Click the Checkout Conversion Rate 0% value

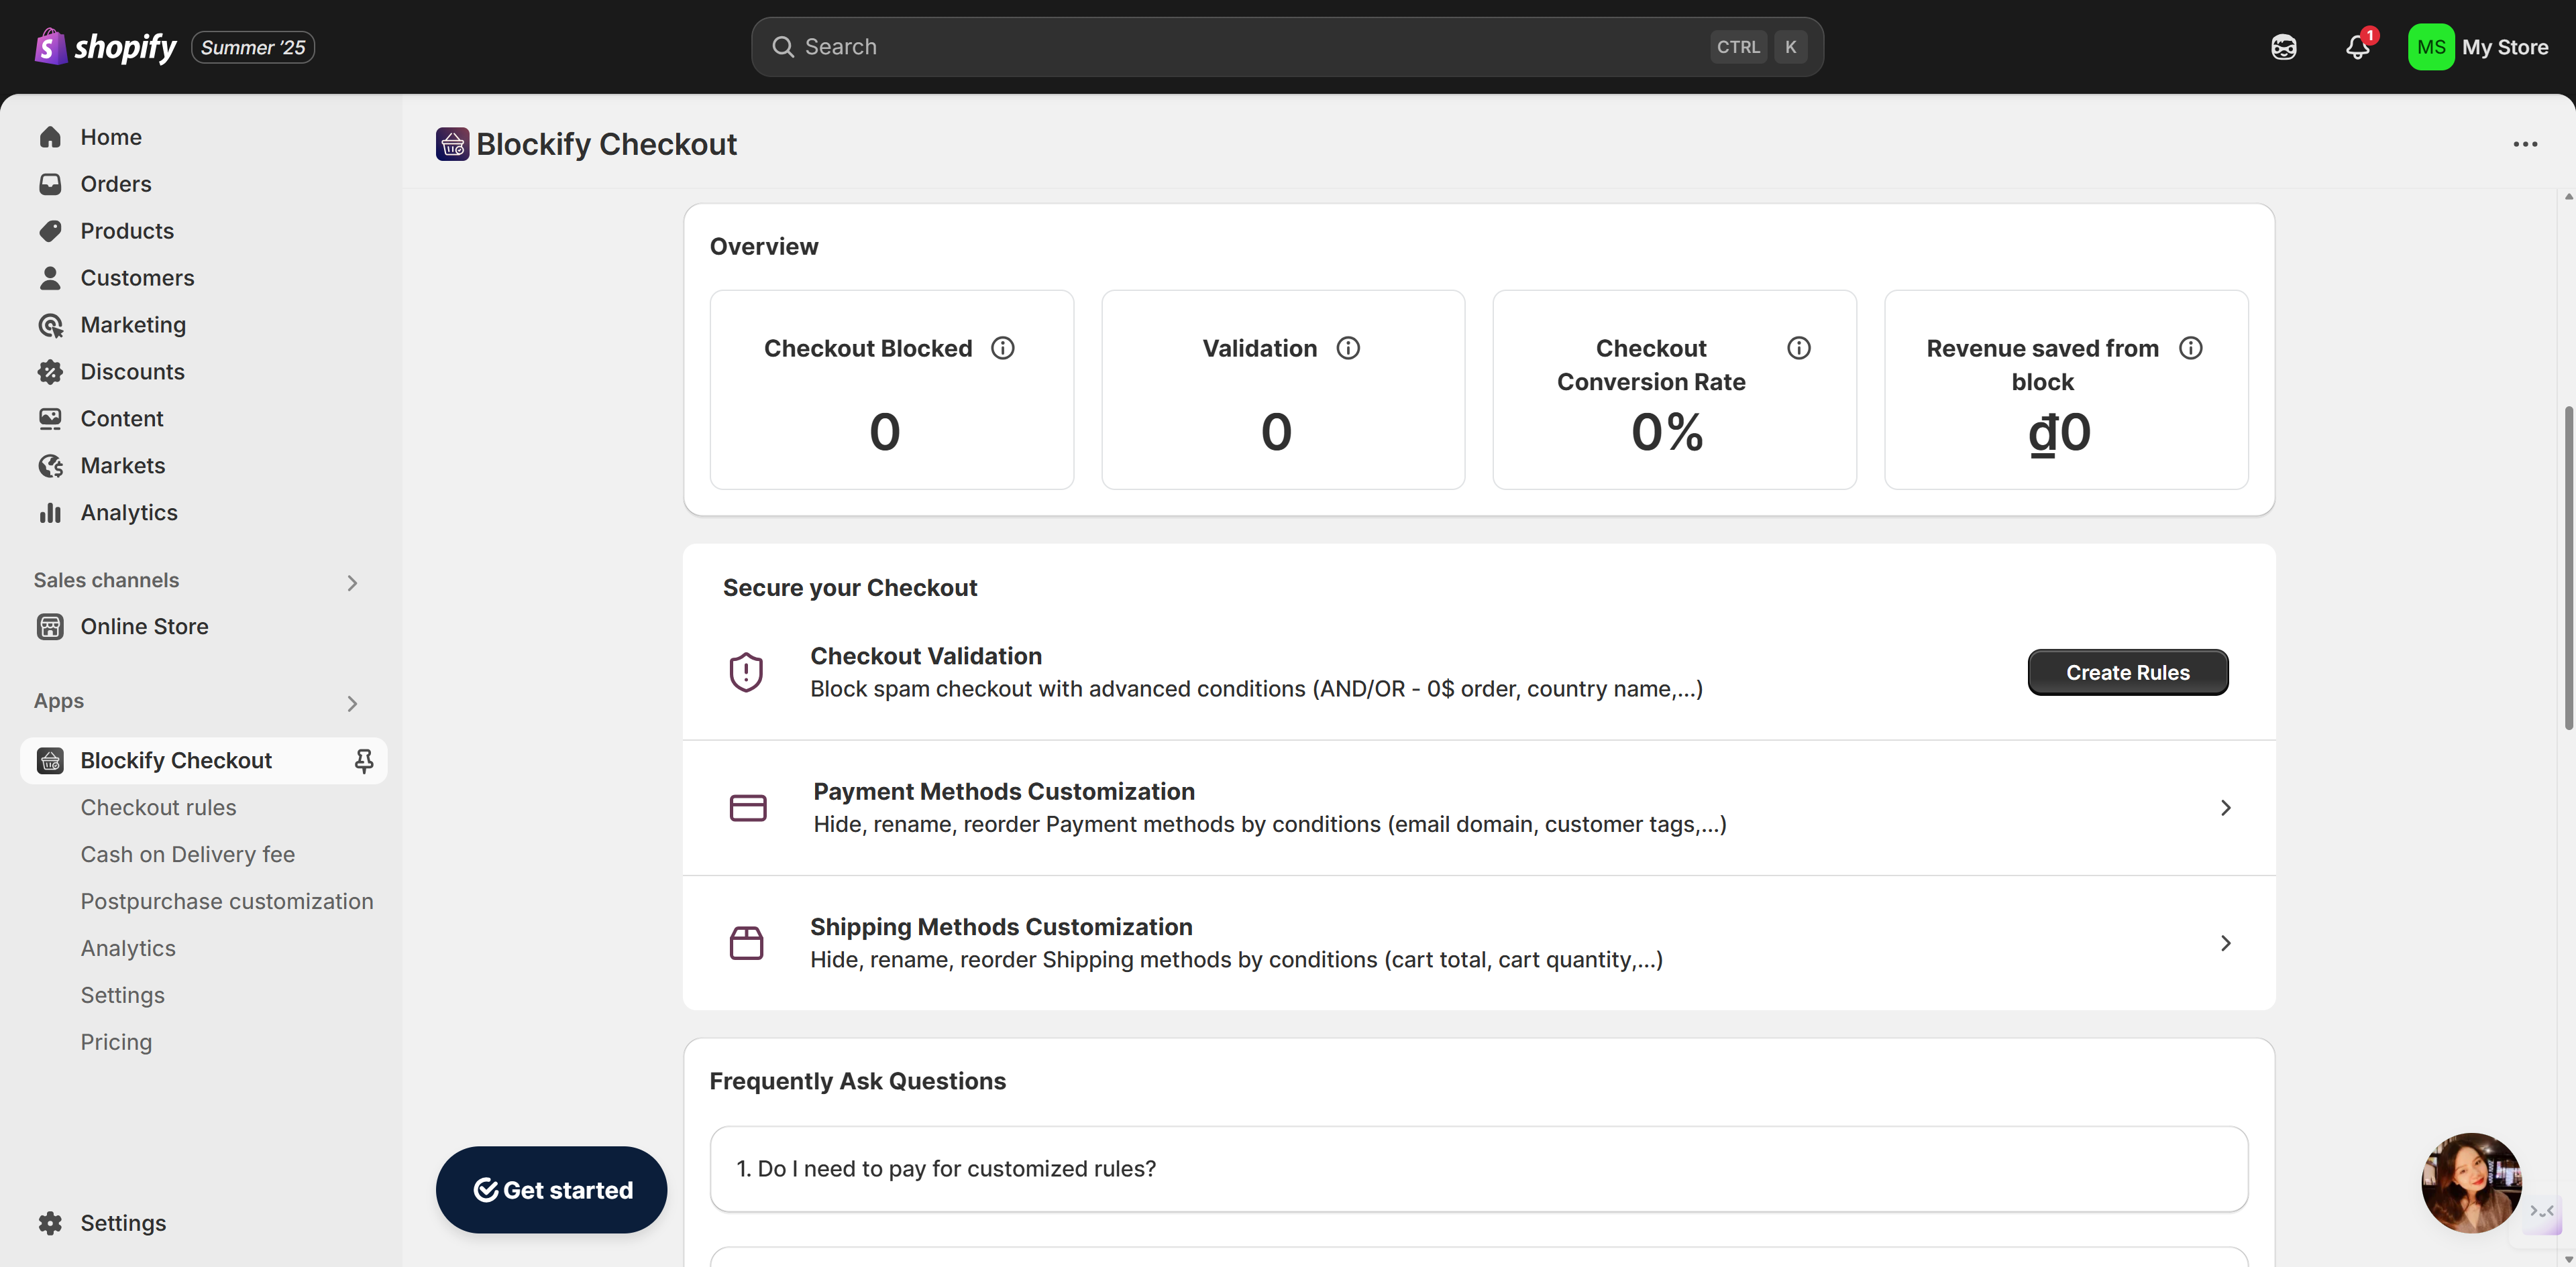click(x=1667, y=432)
